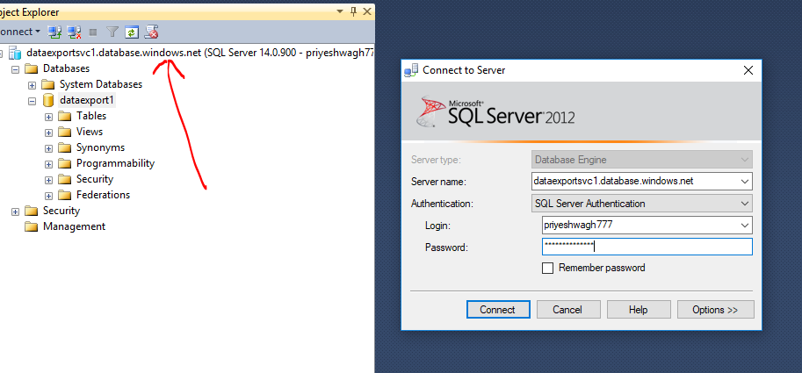Viewport: 802px width, 373px height.
Task: Click the Connect to Server title bar icon
Action: (411, 70)
